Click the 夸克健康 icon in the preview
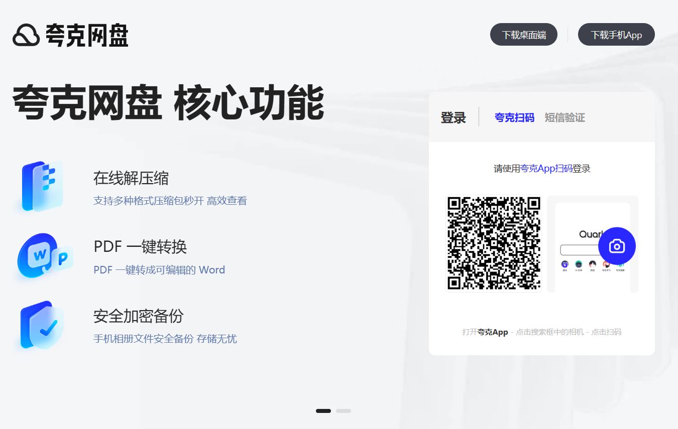 [620, 264]
